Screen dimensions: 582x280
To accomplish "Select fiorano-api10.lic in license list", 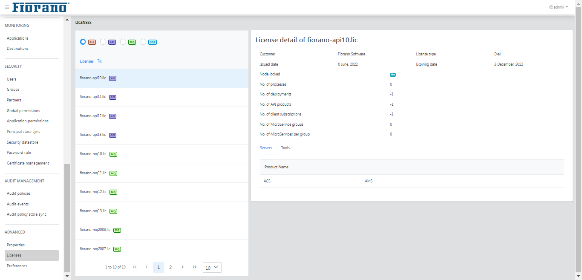I will (x=162, y=78).
